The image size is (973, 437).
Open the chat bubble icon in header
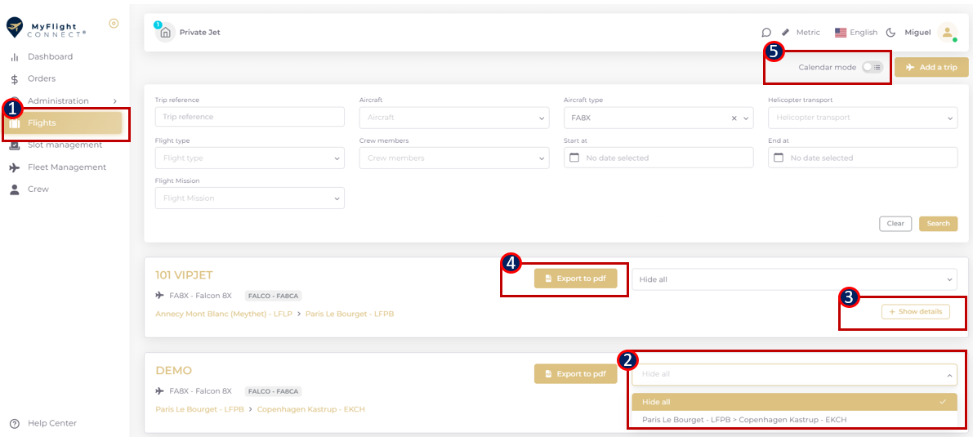766,33
